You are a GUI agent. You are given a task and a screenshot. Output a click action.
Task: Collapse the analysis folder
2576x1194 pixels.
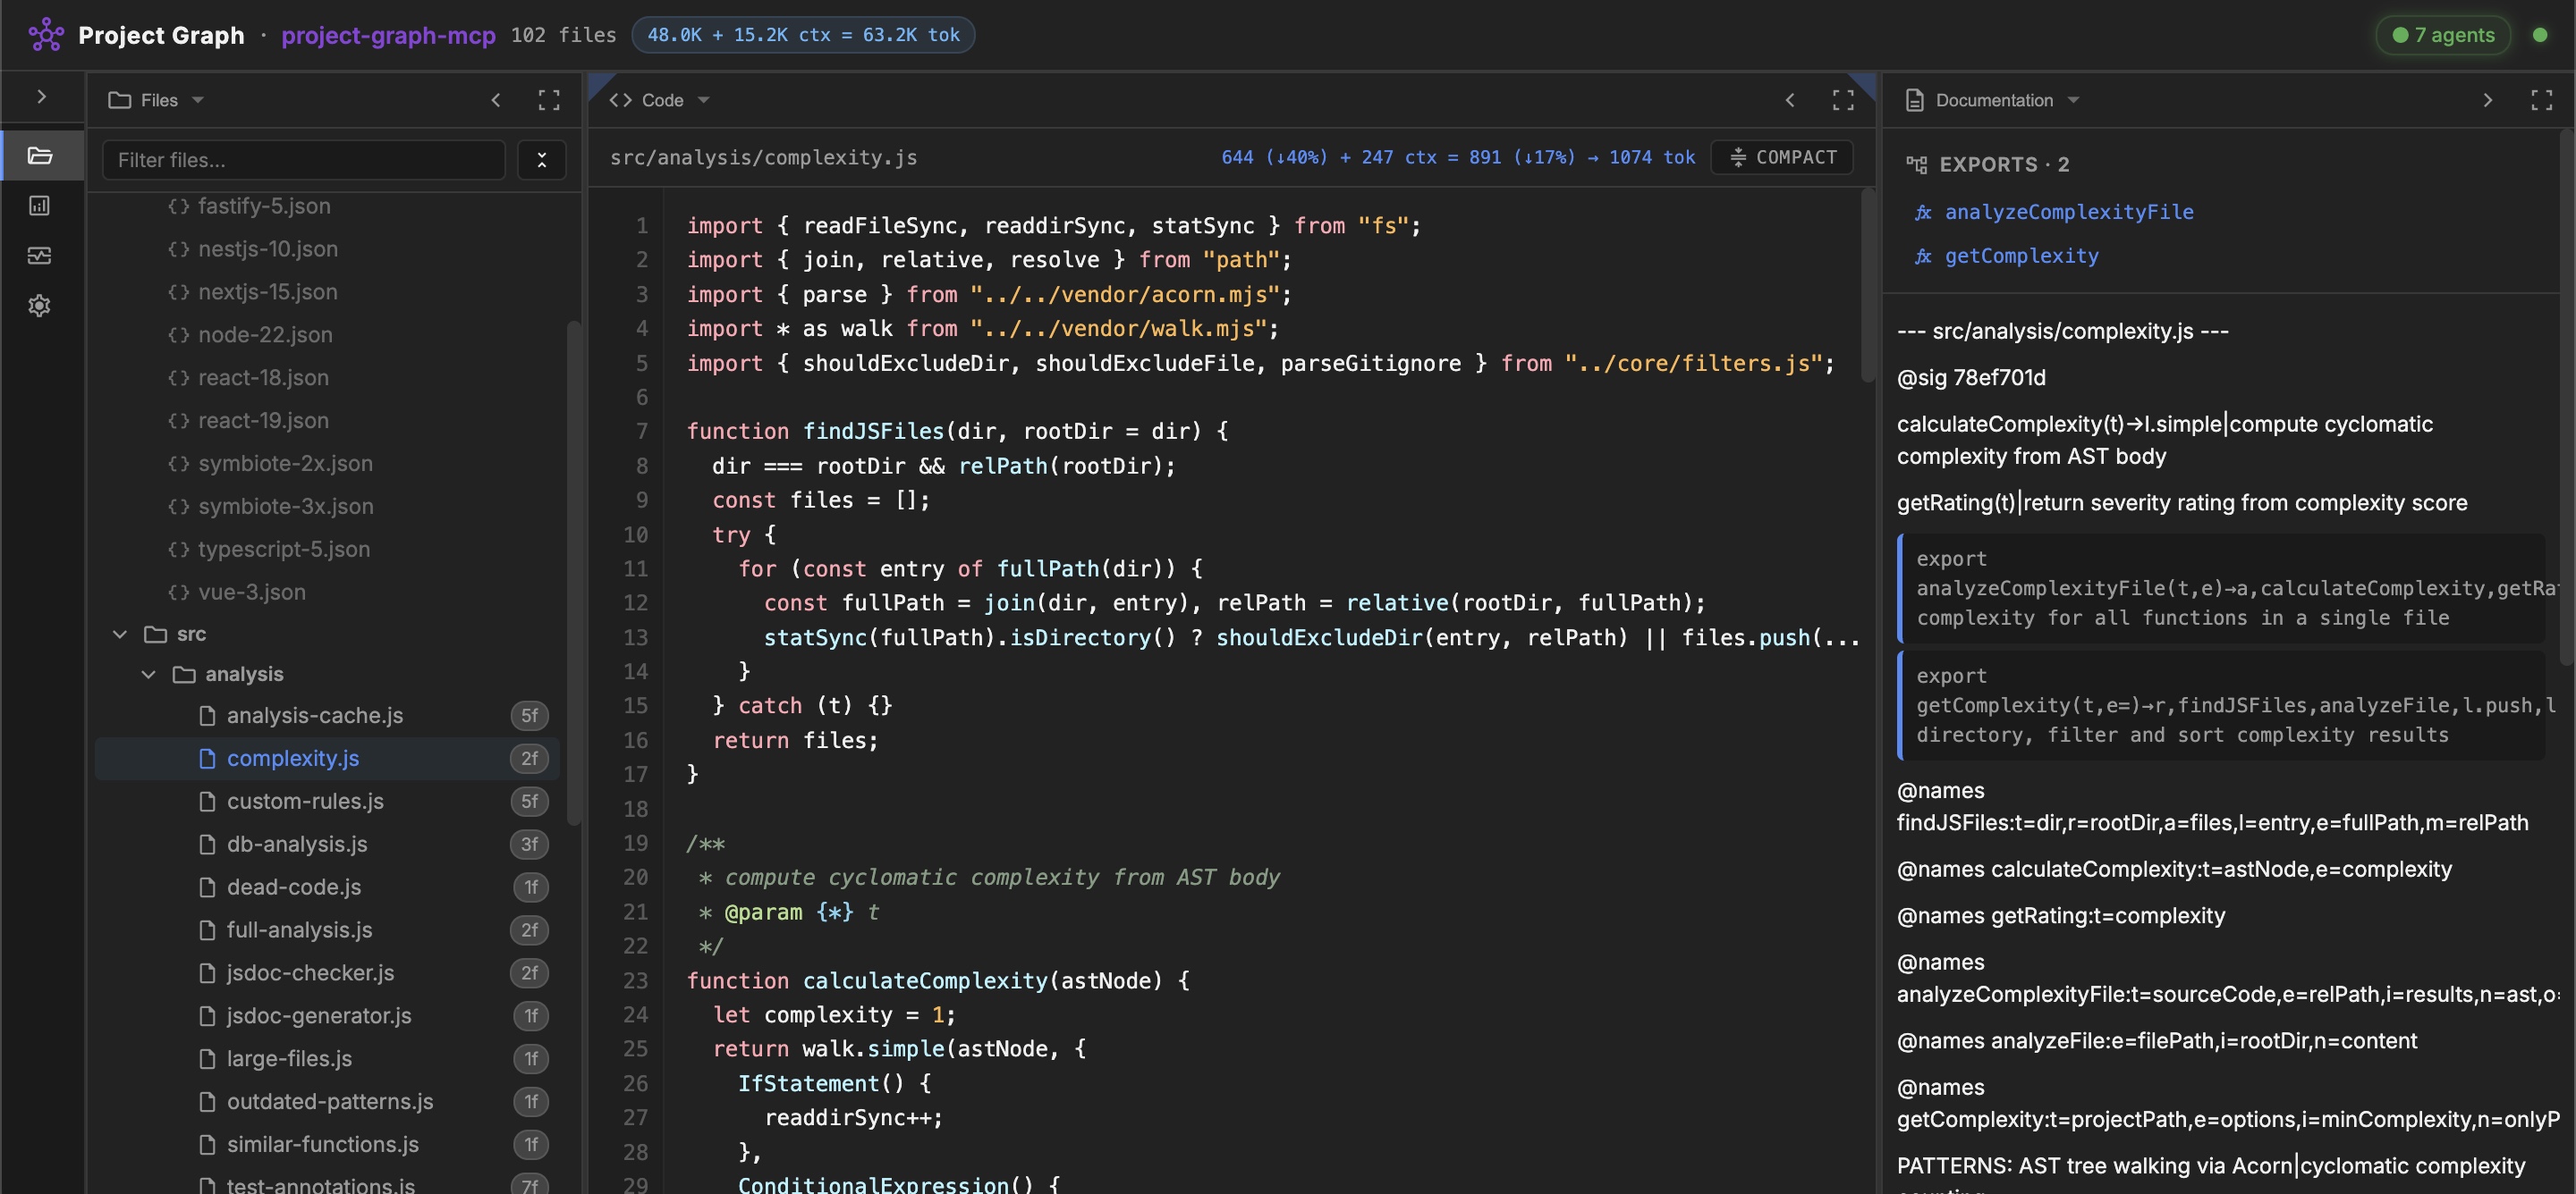coord(149,675)
